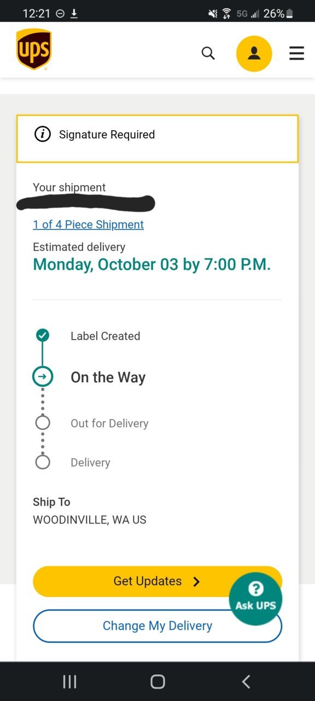Click the Signature Required info icon
This screenshot has height=701, width=315.
(x=43, y=134)
